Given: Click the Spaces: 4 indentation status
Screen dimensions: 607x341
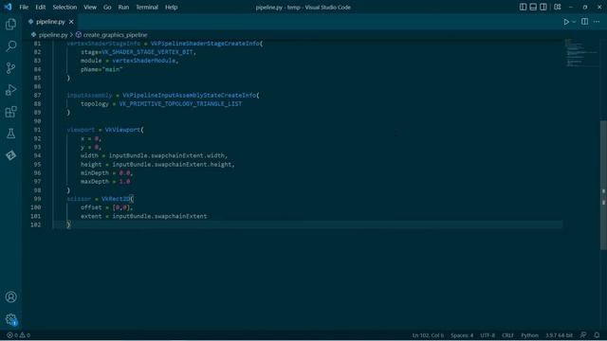Looking at the screenshot, I should point(462,335).
